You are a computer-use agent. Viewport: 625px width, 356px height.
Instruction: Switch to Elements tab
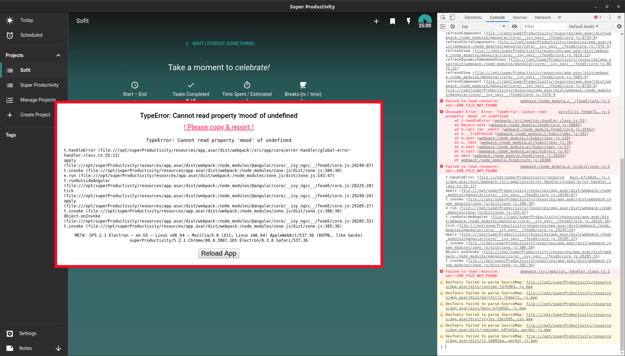pos(473,17)
